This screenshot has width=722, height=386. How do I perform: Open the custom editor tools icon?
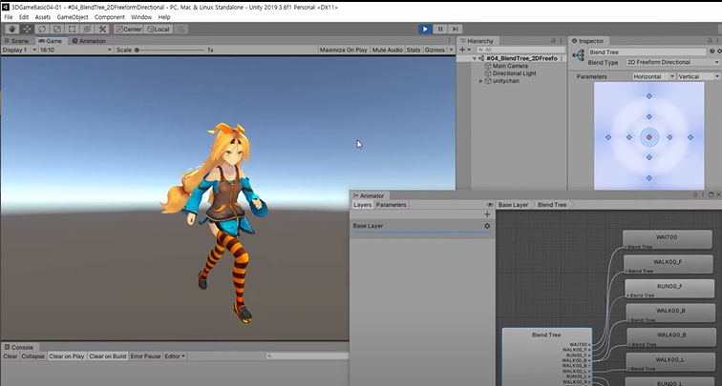coord(102,29)
